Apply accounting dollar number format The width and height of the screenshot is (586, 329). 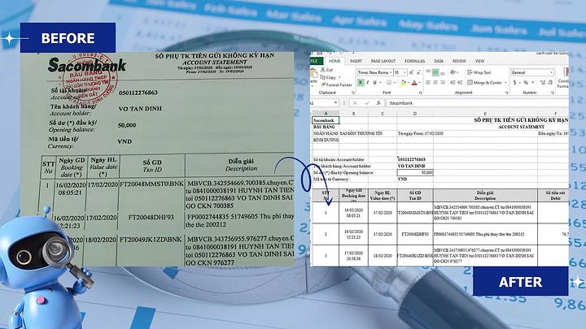point(514,82)
